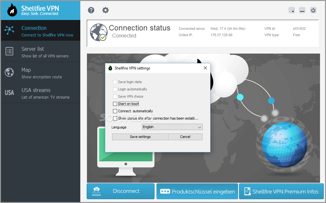
Task: Open the Server list menu item
Action: (x=41, y=51)
